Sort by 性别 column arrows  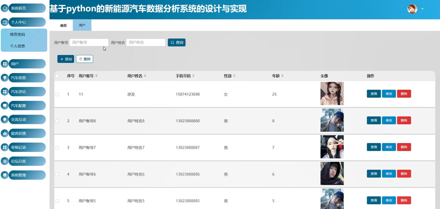(x=234, y=76)
